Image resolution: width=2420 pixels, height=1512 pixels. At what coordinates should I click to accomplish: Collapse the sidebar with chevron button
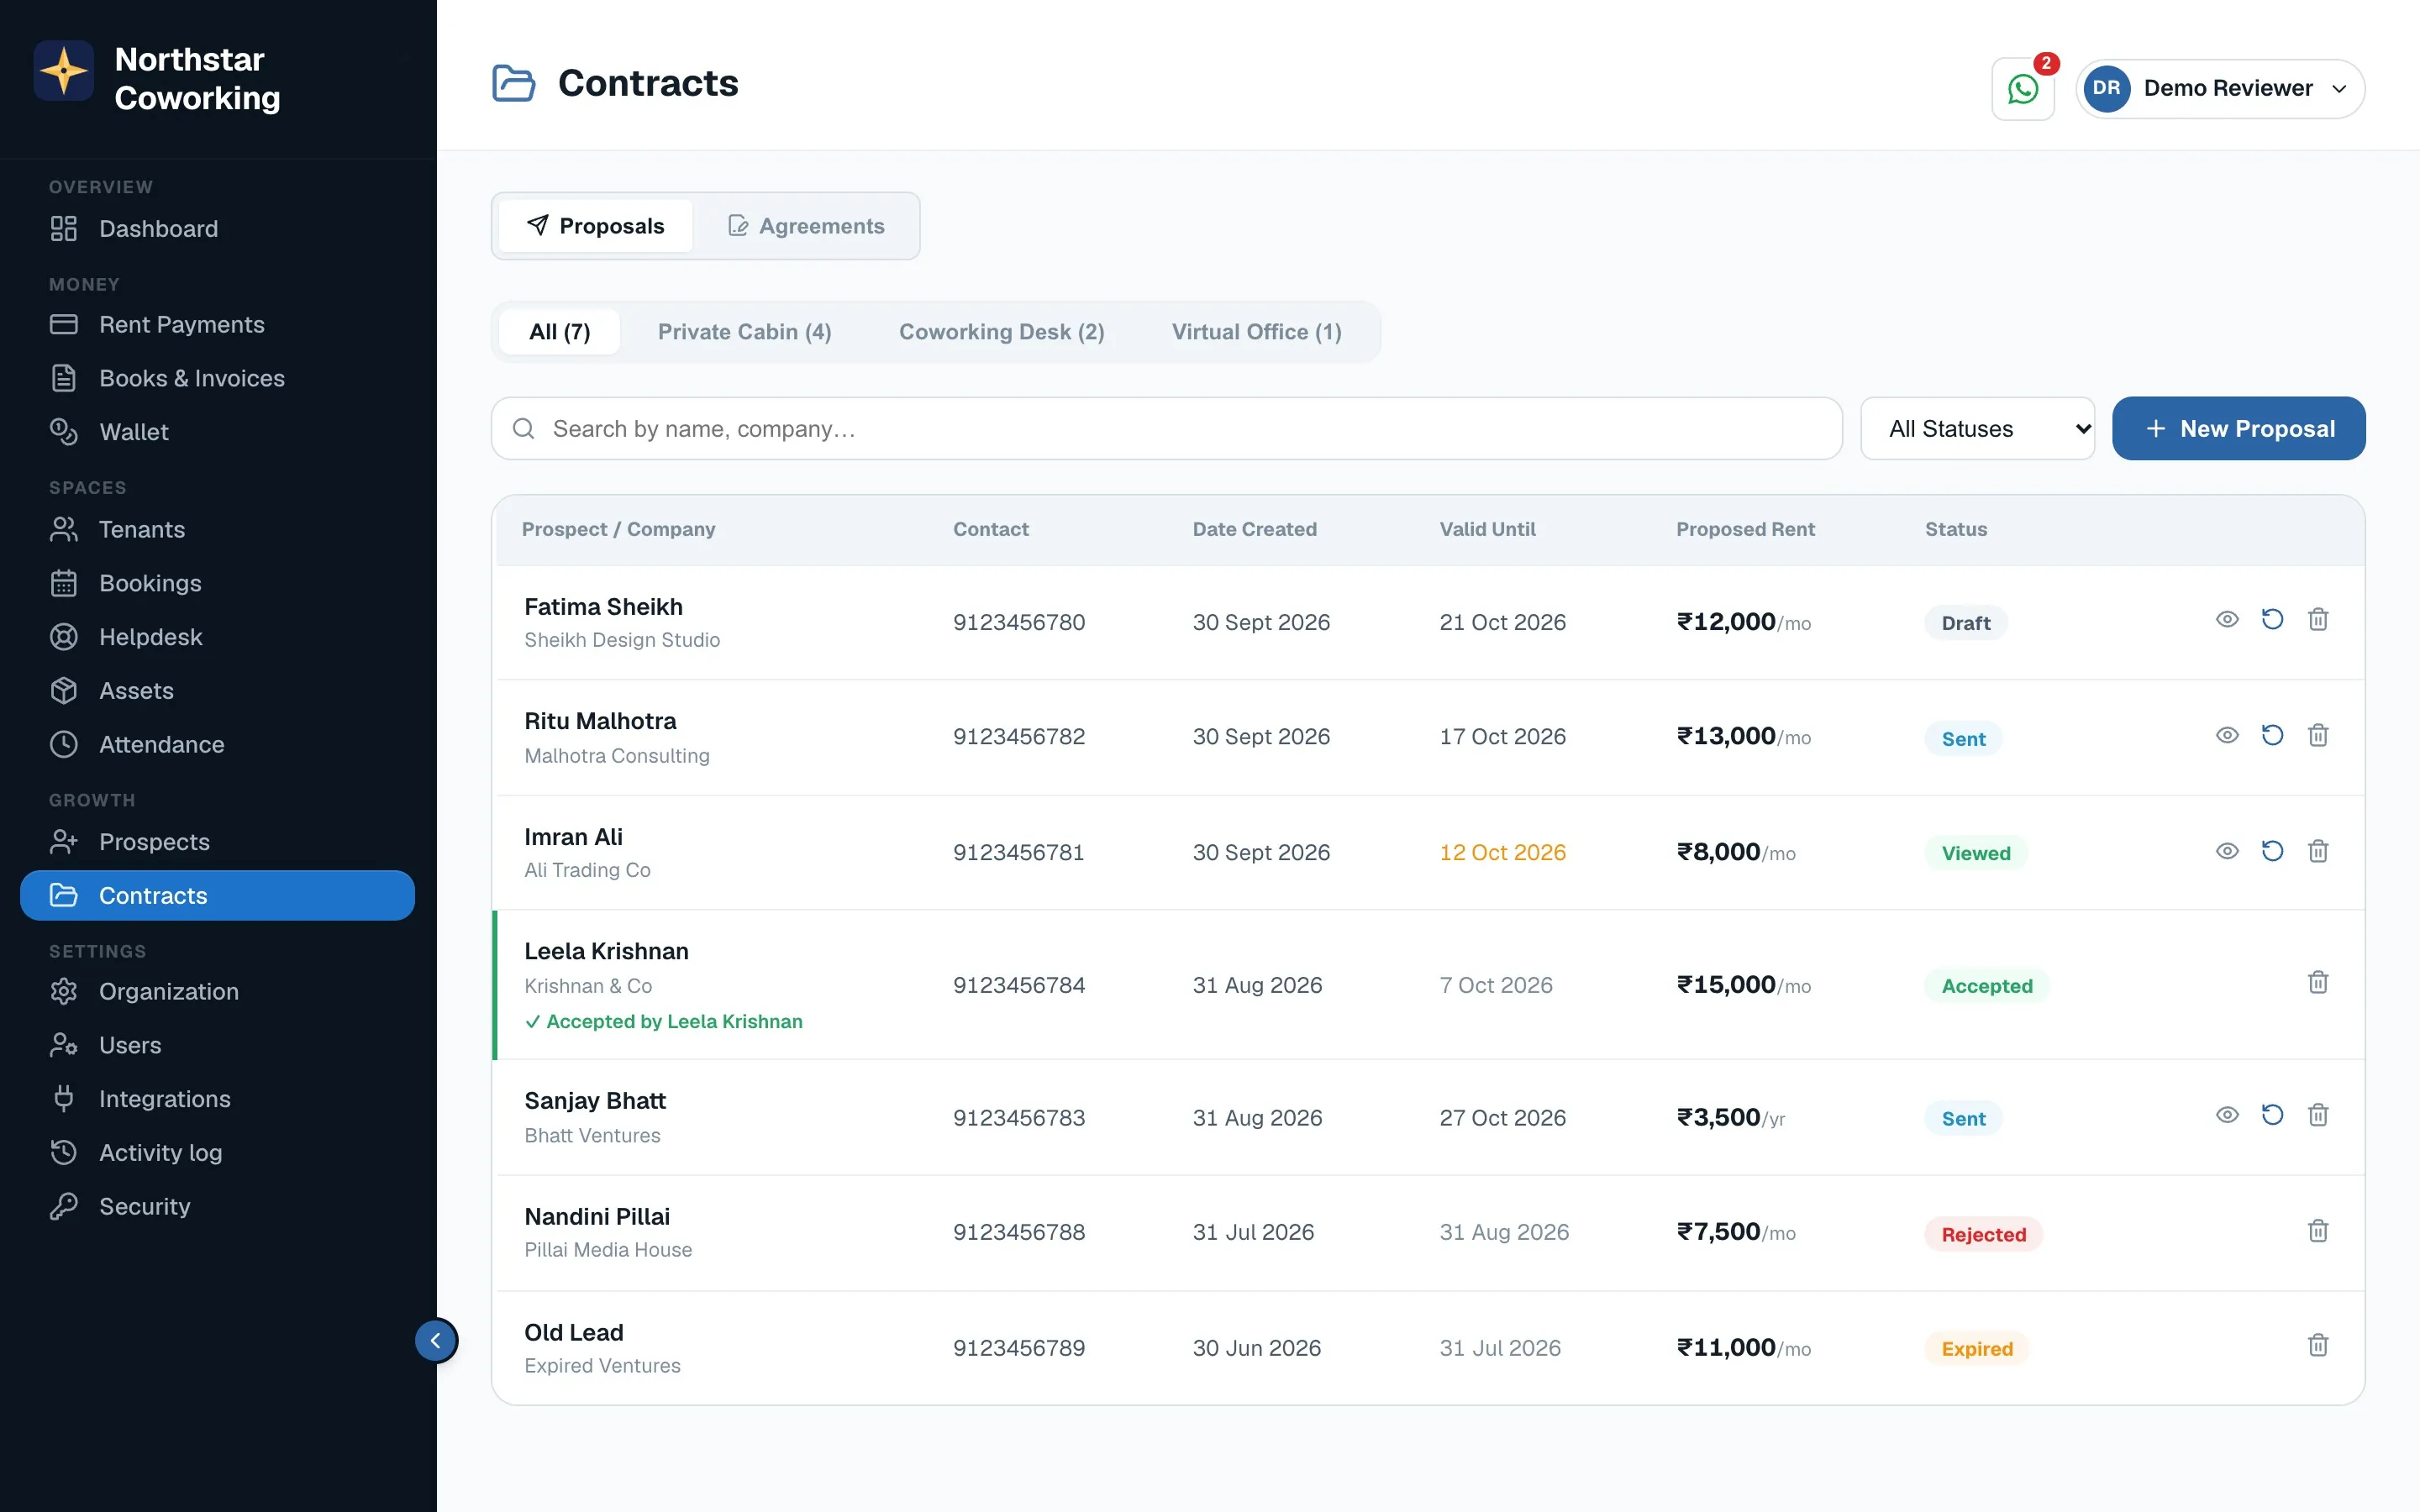tap(436, 1341)
